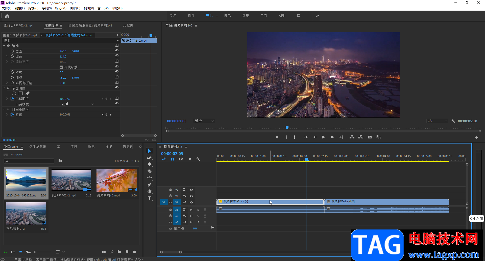Hide the V1 track with the eye icon
Image resolution: width=485 pixels, height=261 pixels.
(x=191, y=202)
